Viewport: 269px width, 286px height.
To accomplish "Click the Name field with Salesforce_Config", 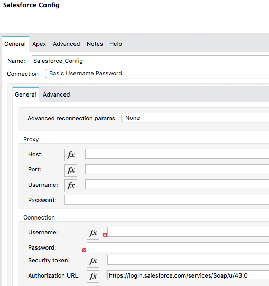I will (150, 61).
